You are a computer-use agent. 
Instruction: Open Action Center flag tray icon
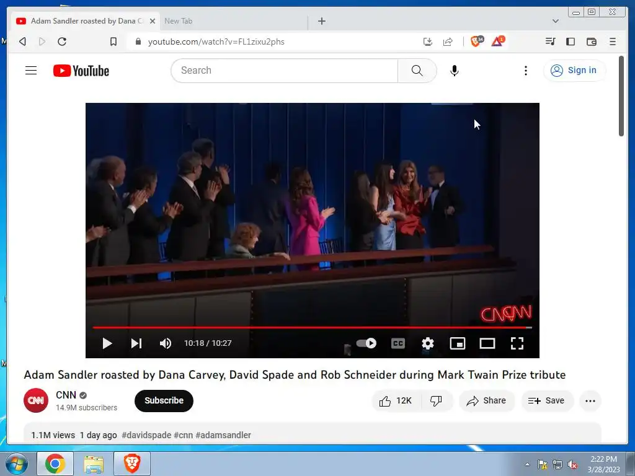[542, 464]
